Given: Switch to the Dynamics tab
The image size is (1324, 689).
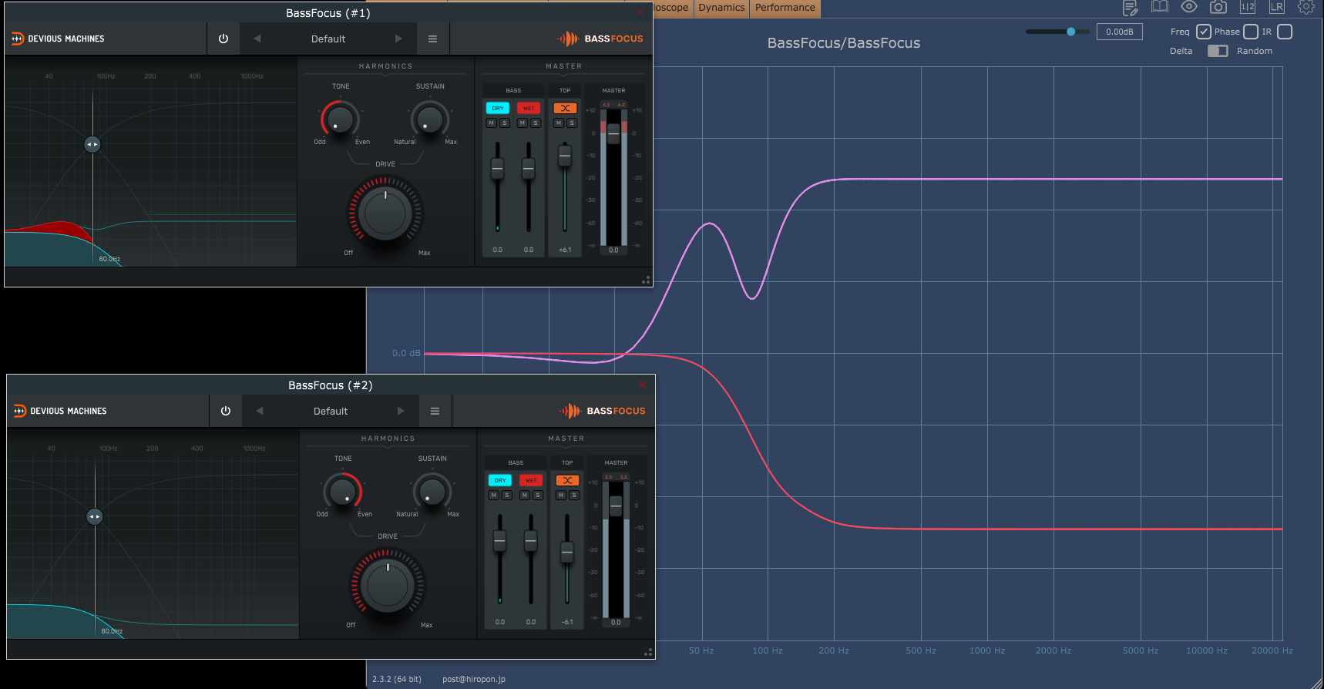Looking at the screenshot, I should tap(721, 8).
